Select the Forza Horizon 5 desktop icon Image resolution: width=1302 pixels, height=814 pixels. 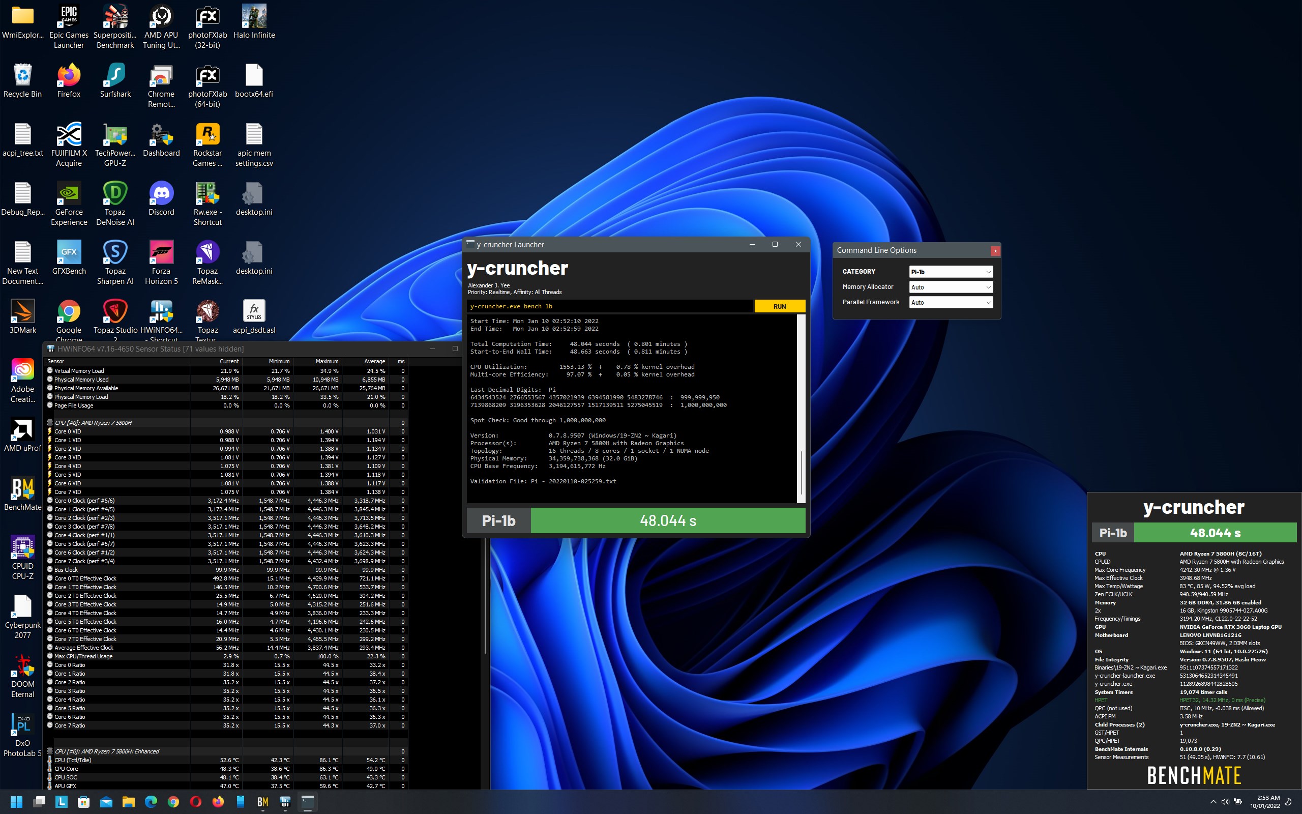coord(161,263)
